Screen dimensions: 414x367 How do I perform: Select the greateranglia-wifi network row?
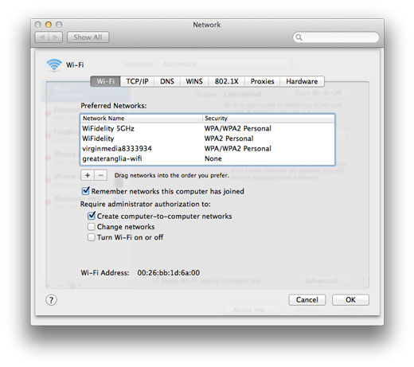click(x=207, y=158)
